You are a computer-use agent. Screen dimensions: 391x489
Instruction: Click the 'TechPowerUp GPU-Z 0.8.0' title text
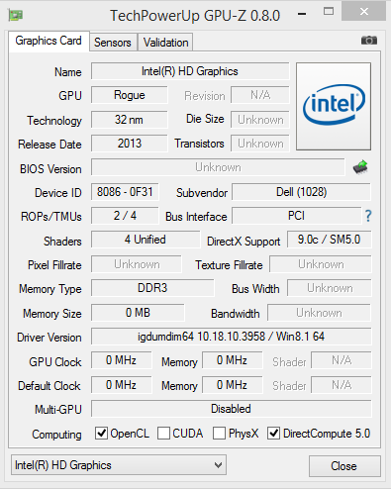(195, 16)
